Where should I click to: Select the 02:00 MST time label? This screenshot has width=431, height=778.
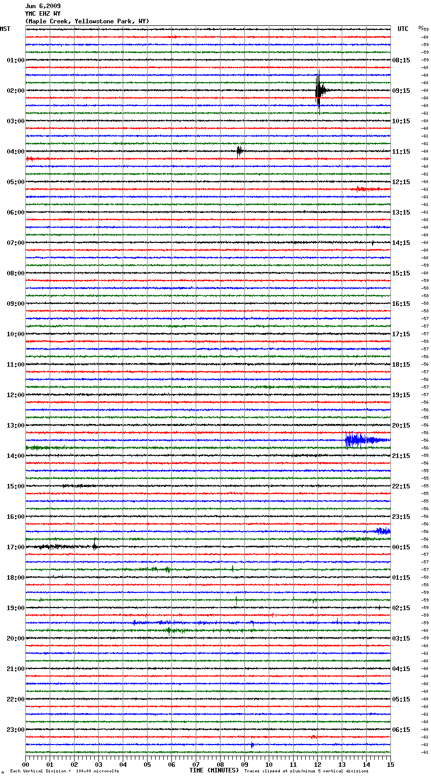pos(16,91)
